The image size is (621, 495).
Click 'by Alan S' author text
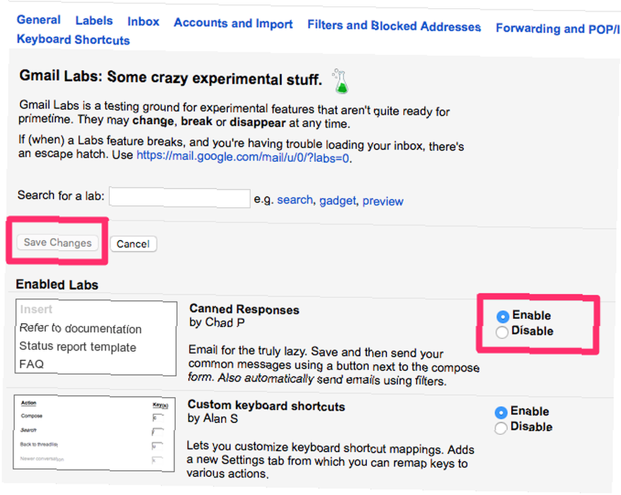pyautogui.click(x=212, y=418)
